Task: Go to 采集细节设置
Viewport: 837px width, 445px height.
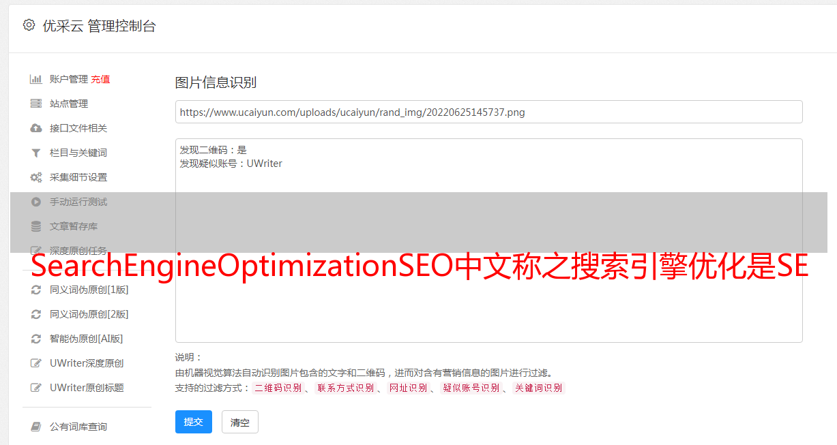Action: pos(78,177)
